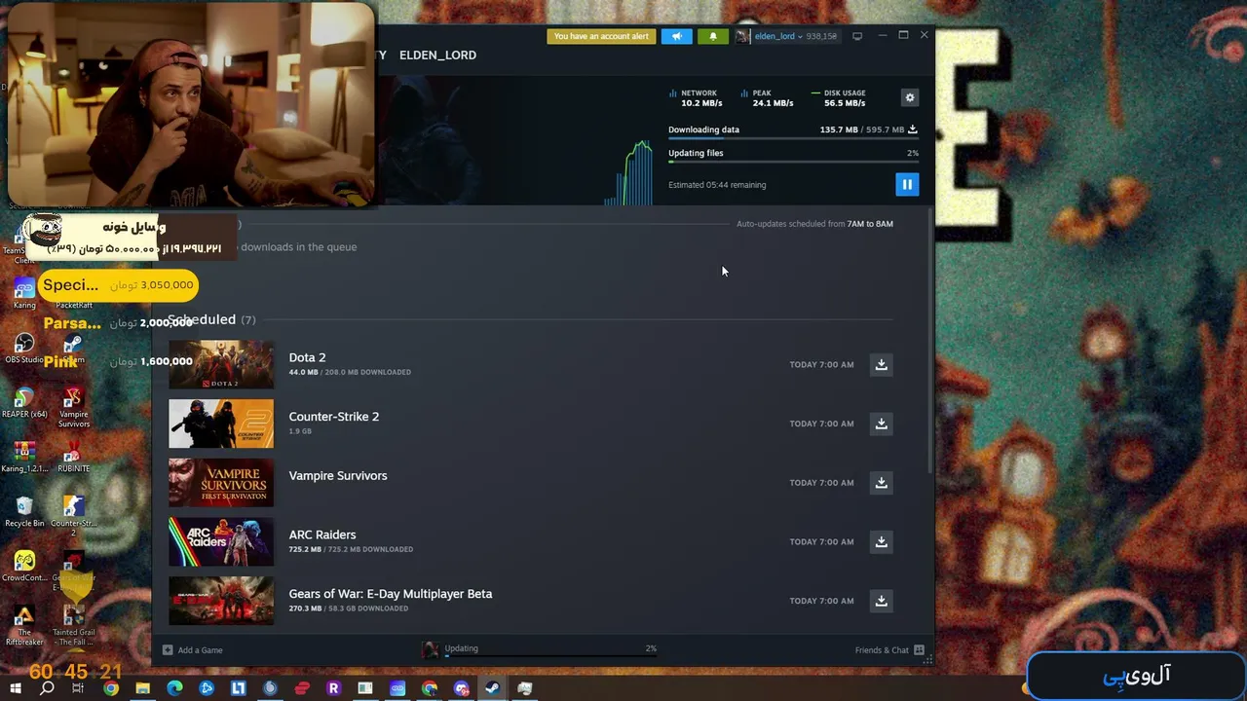Viewport: 1247px width, 701px height.
Task: Switch Steam to Big Picture mode
Action: pos(857,36)
